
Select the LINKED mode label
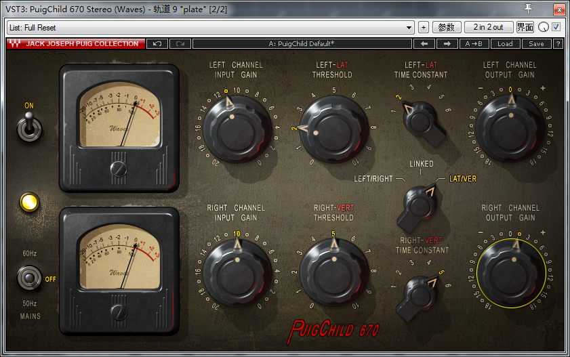tap(422, 164)
